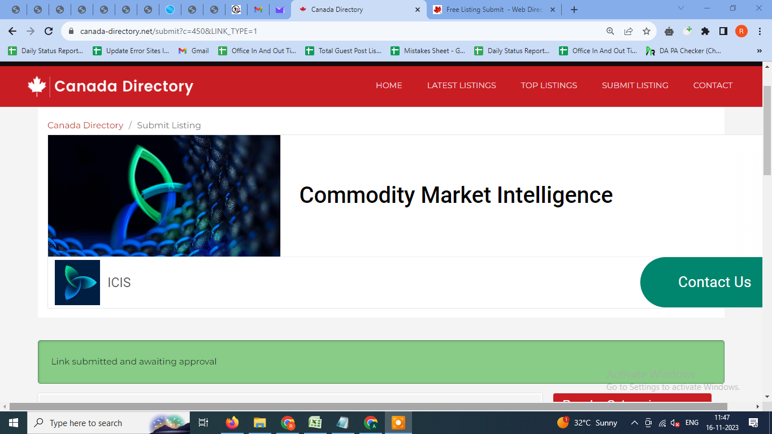Open the DA PA Checker bookmark
The image size is (772, 434).
coord(684,51)
